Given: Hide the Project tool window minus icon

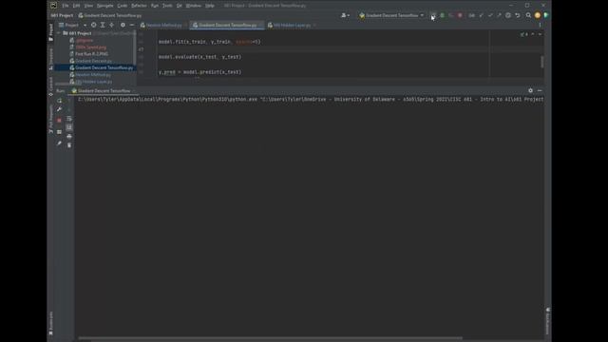Looking at the screenshot, I should tap(132, 25).
